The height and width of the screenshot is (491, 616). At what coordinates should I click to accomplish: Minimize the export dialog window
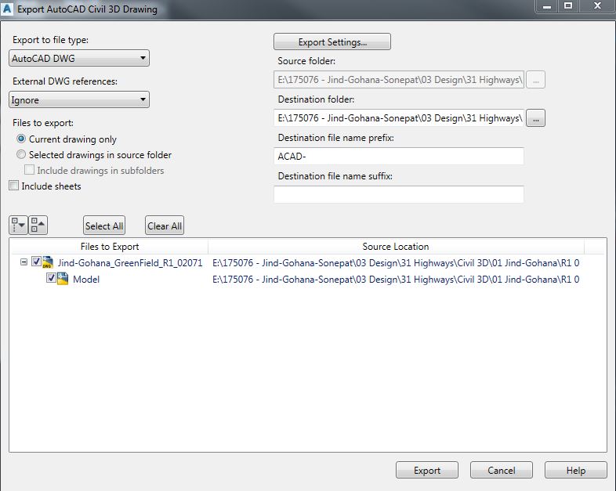tap(547, 6)
